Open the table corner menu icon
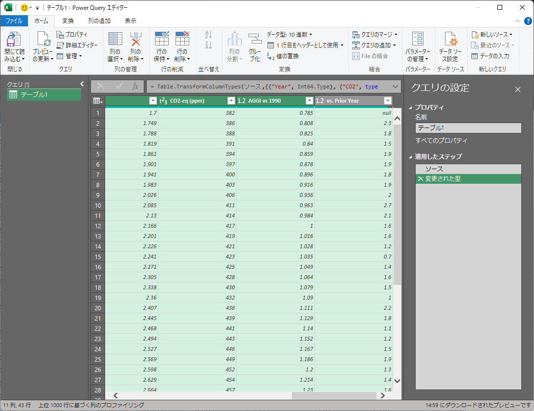Viewport: 534px width, 411px height. pos(98,101)
